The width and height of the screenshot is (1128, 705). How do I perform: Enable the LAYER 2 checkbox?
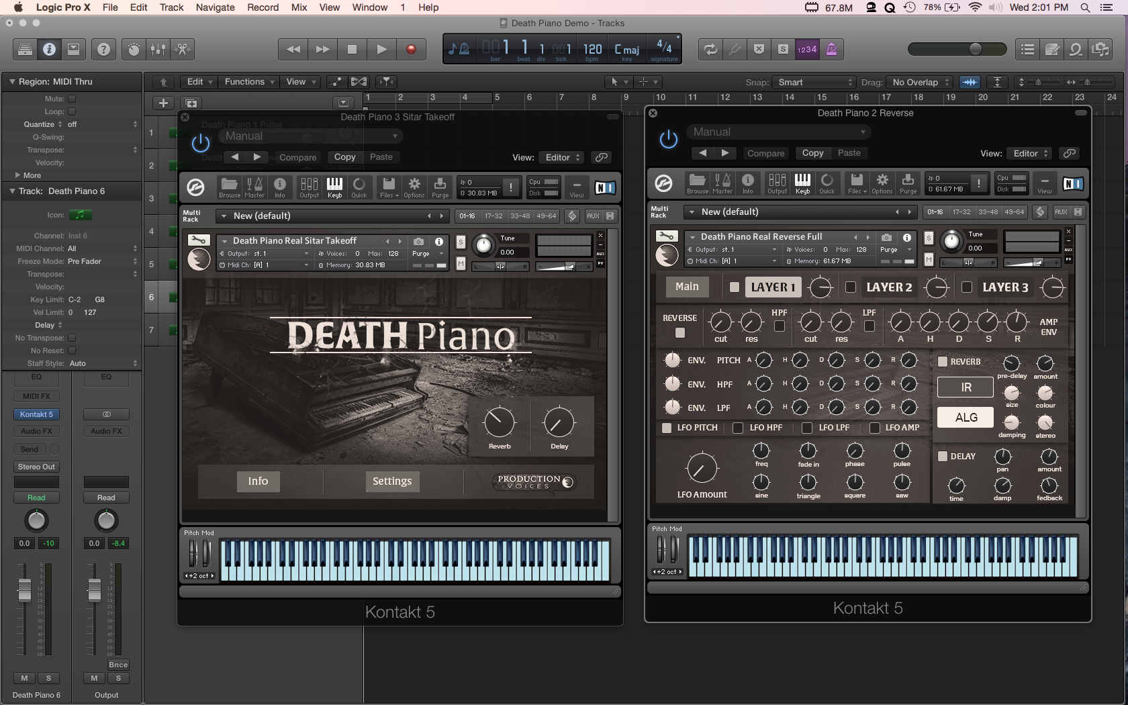[851, 287]
